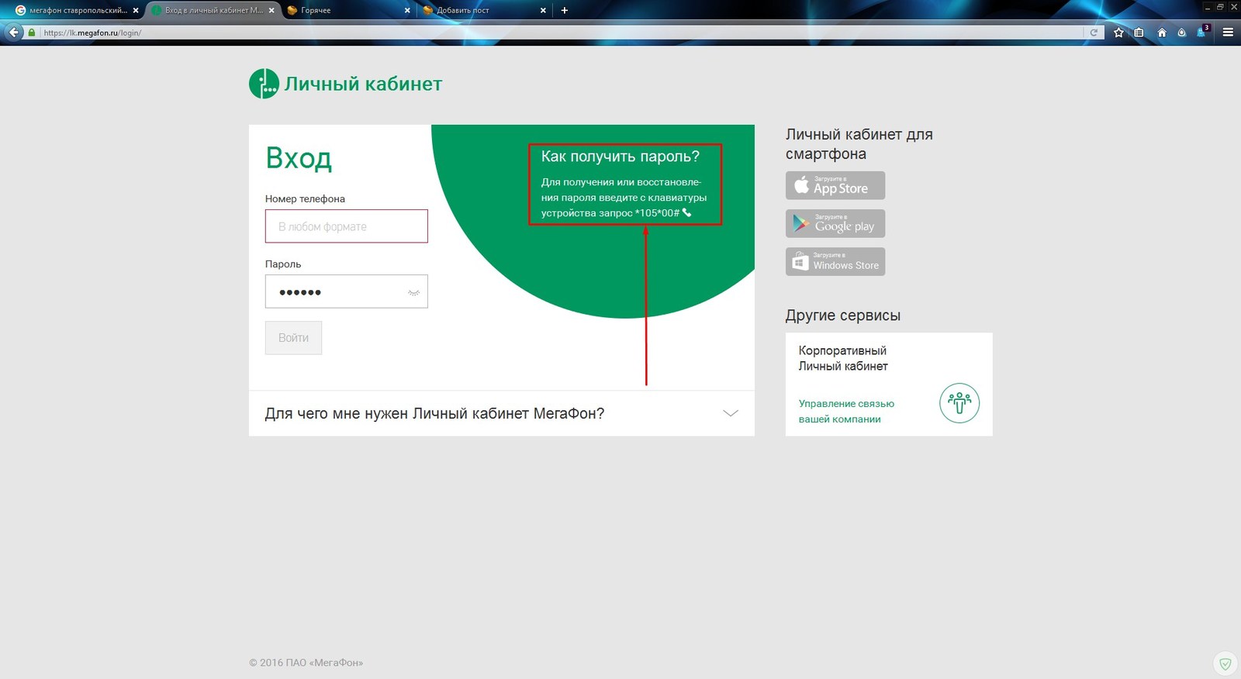Viewport: 1241px width, 679px height.
Task: Open a new tab with the plus icon
Action: (564, 10)
